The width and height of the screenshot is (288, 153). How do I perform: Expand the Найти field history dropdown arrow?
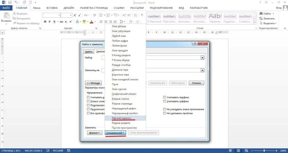(202, 58)
